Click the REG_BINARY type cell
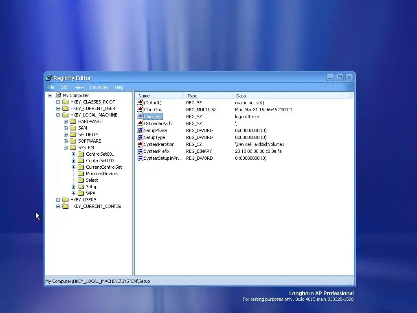This screenshot has width=417, height=313. (x=199, y=151)
